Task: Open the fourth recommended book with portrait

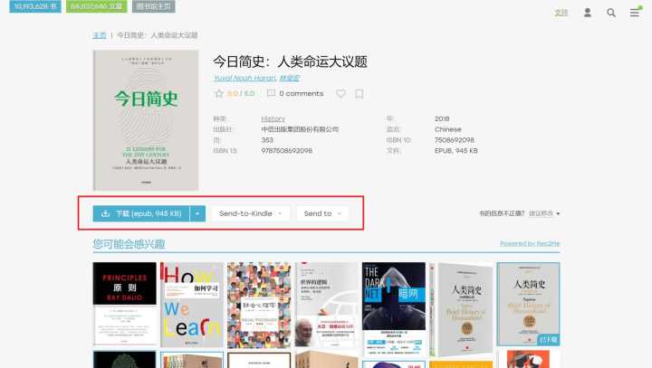Action: pos(326,305)
